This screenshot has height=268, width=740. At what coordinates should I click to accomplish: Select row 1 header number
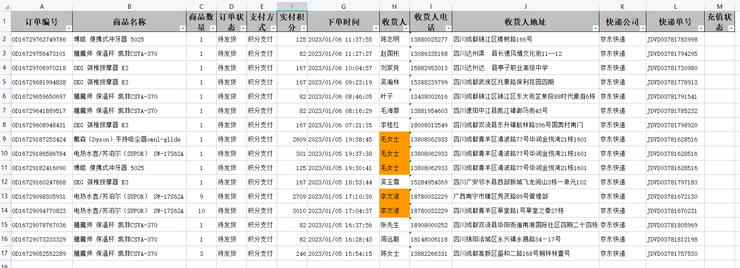[x=5, y=21]
